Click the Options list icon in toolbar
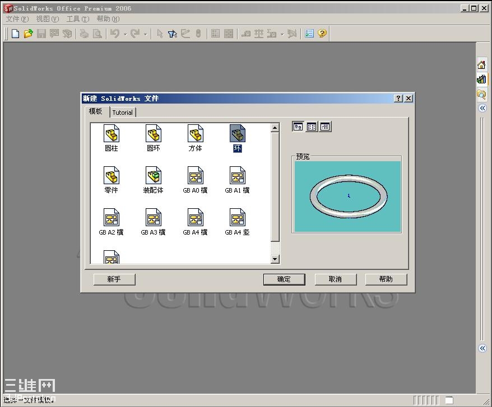Viewport: 492px width, 407px height. [309, 33]
